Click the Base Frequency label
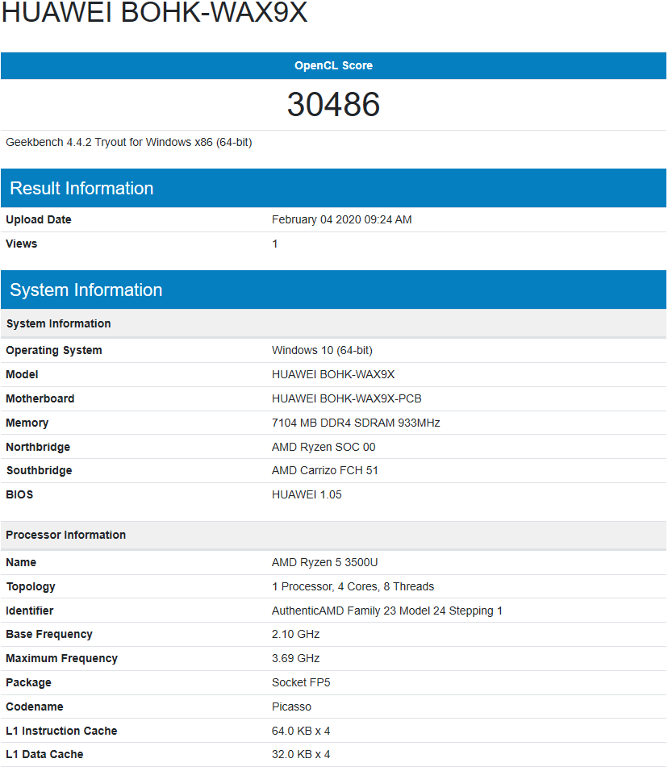Screen dimensions: 668x767 pyautogui.click(x=49, y=635)
